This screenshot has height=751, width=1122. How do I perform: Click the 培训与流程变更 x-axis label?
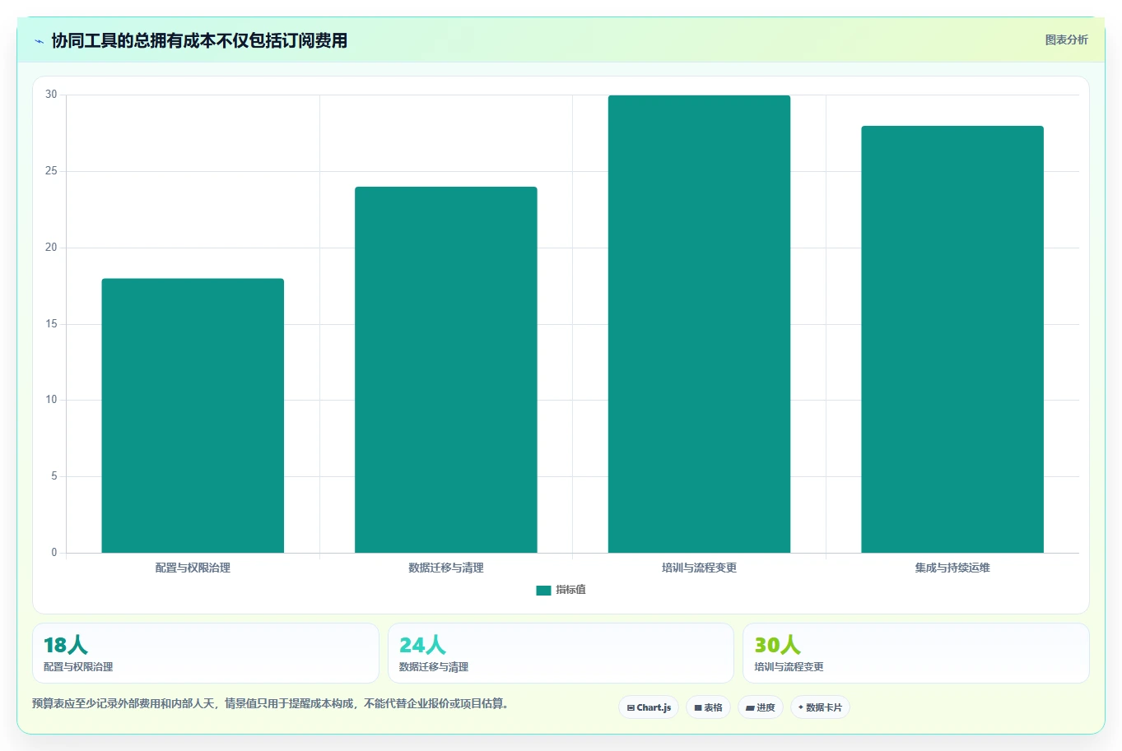(699, 568)
